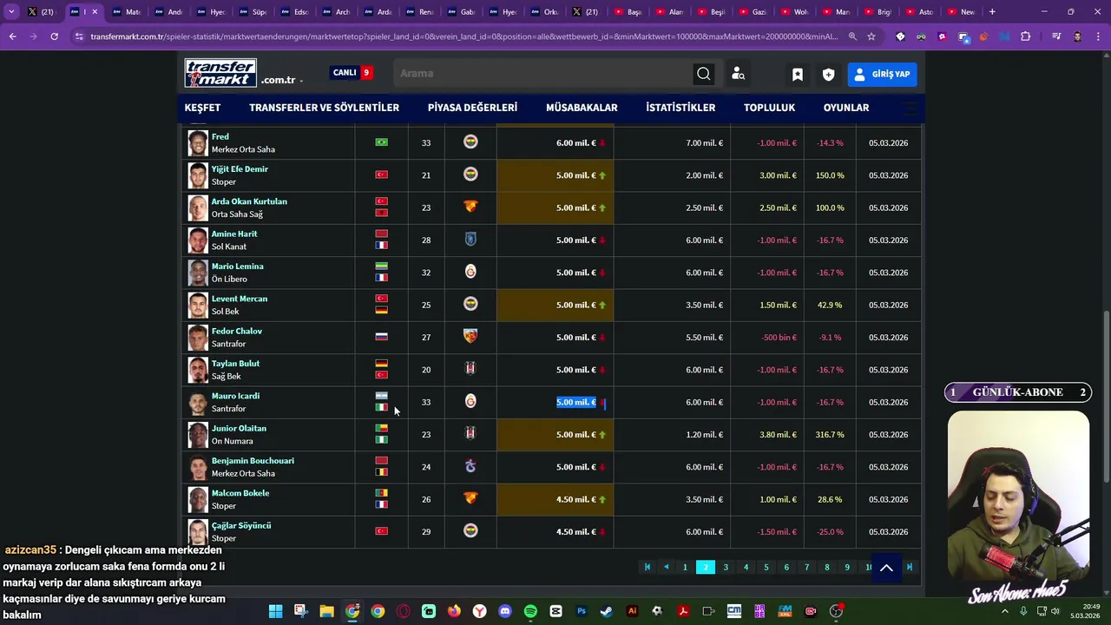
Task: Click Taylan Bulut's photo thumbnail
Action: click(198, 370)
